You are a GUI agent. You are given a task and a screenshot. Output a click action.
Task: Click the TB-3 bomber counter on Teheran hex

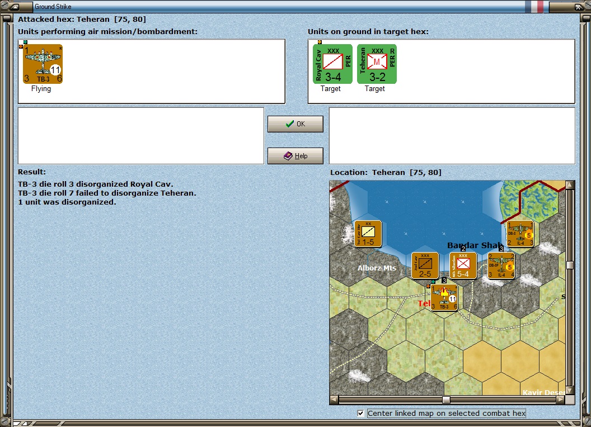click(x=444, y=297)
